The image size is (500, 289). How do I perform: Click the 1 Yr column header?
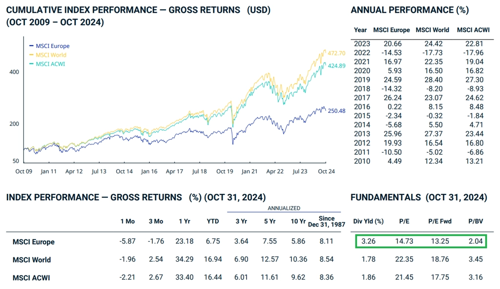(185, 221)
